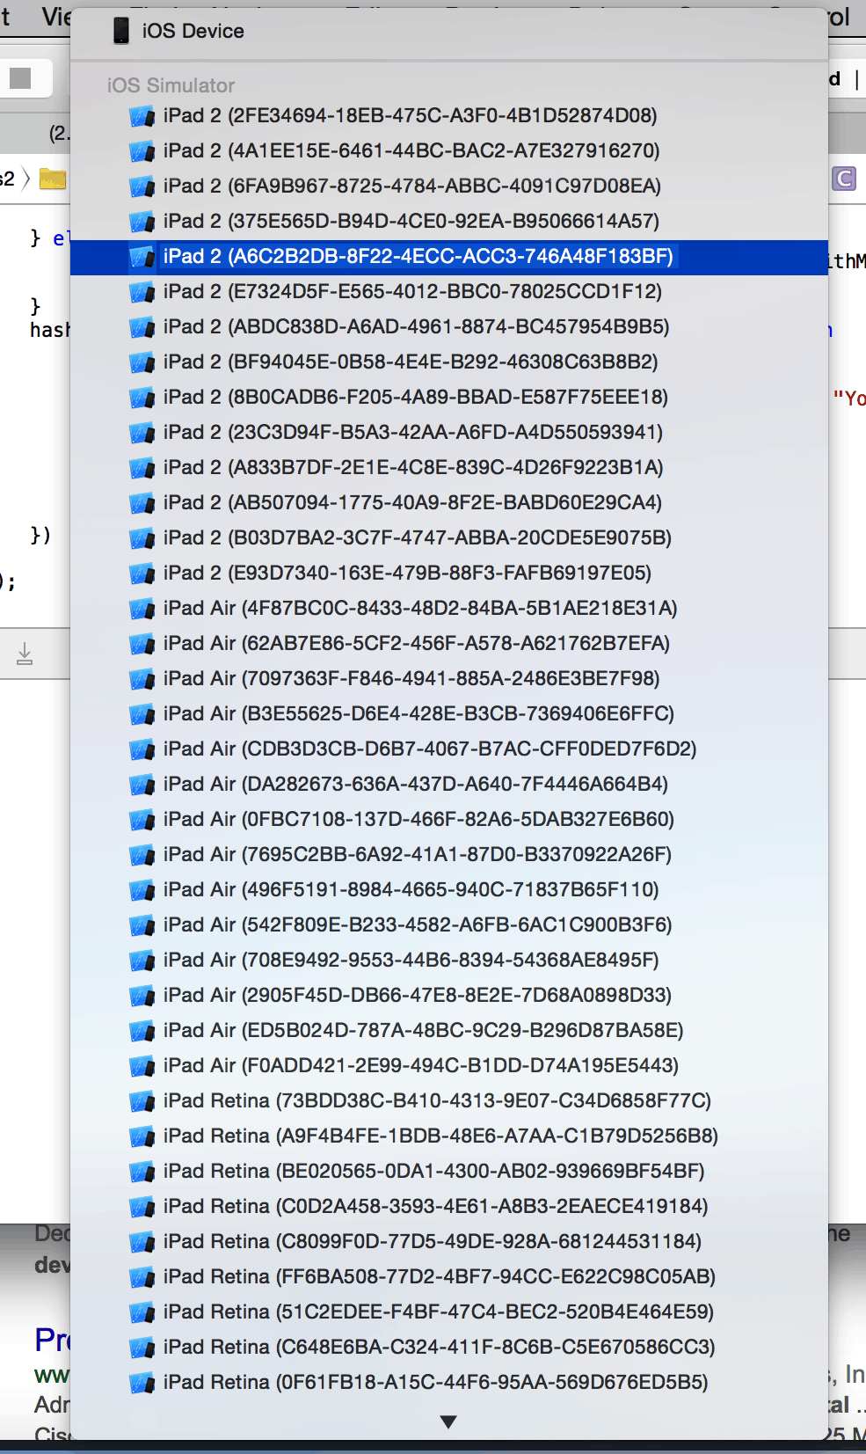866x1454 pixels.
Task: Click the Stop button in Xcode toolbar
Action: [20, 78]
